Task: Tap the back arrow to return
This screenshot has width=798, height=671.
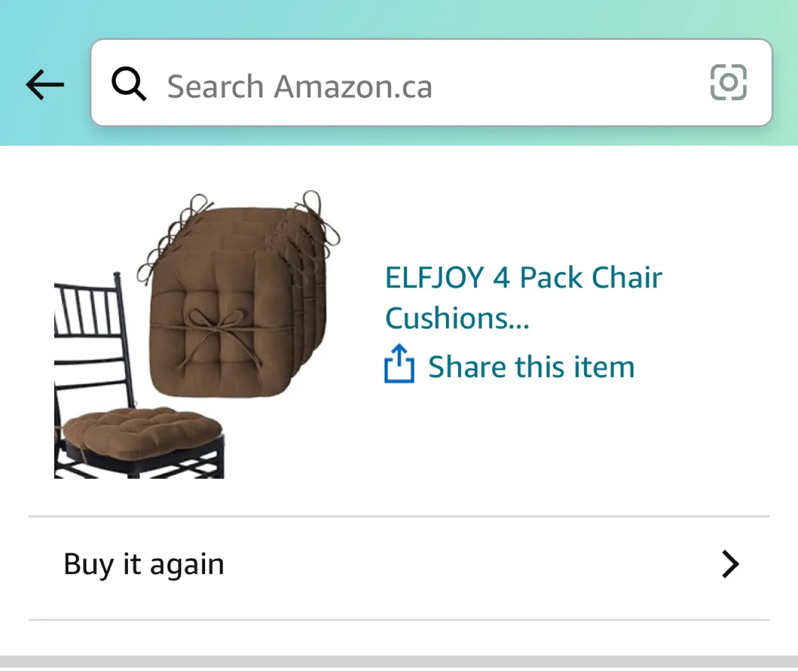Action: tap(44, 84)
